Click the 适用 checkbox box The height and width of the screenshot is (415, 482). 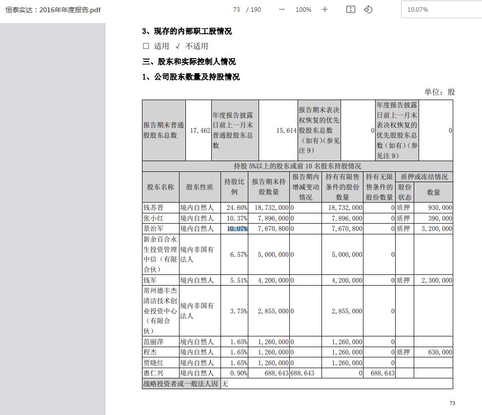tap(146, 46)
